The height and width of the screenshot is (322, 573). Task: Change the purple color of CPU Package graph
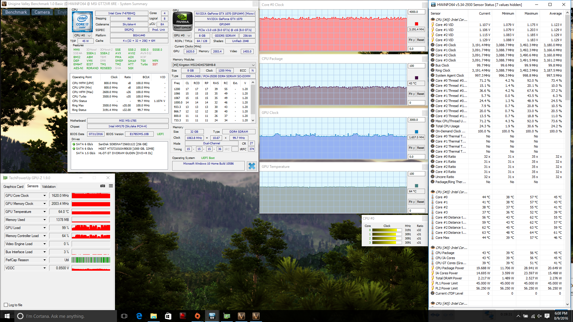click(417, 78)
